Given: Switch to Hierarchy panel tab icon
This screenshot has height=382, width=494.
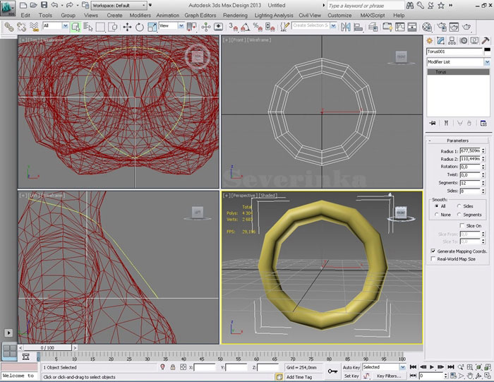Looking at the screenshot, I should [453, 41].
